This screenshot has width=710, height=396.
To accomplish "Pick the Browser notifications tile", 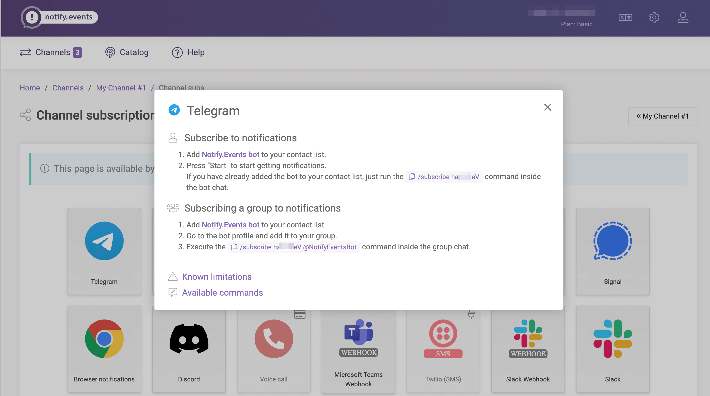I will coord(104,349).
